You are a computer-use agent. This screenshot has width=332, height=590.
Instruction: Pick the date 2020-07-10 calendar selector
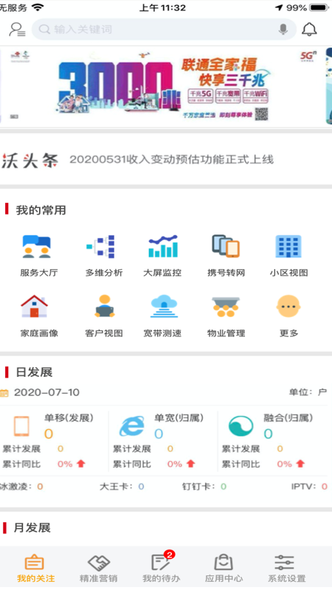(x=40, y=392)
